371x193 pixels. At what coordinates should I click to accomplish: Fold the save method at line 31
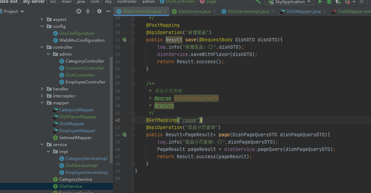[x=133, y=40]
